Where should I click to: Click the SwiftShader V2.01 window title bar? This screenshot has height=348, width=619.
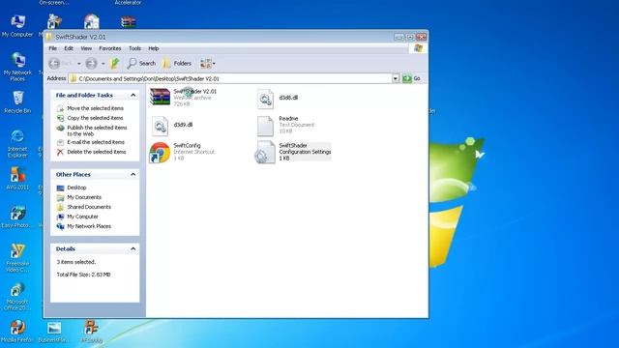coord(236,37)
